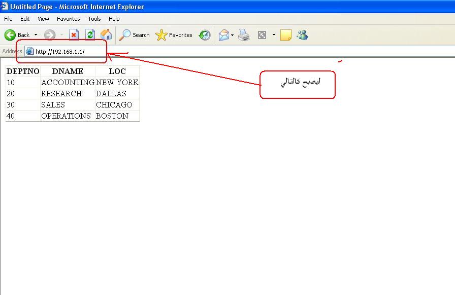The height and width of the screenshot is (295, 455).
Task: Refresh the page with green arrows icon
Action: [x=90, y=35]
